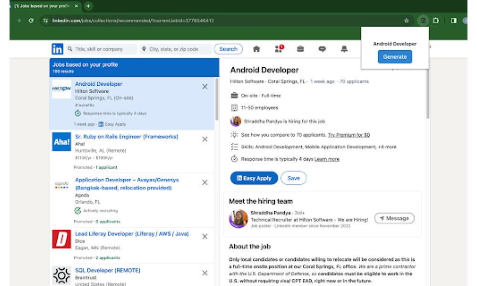Click the Aha! company logo
The width and height of the screenshot is (477, 286).
point(62,142)
